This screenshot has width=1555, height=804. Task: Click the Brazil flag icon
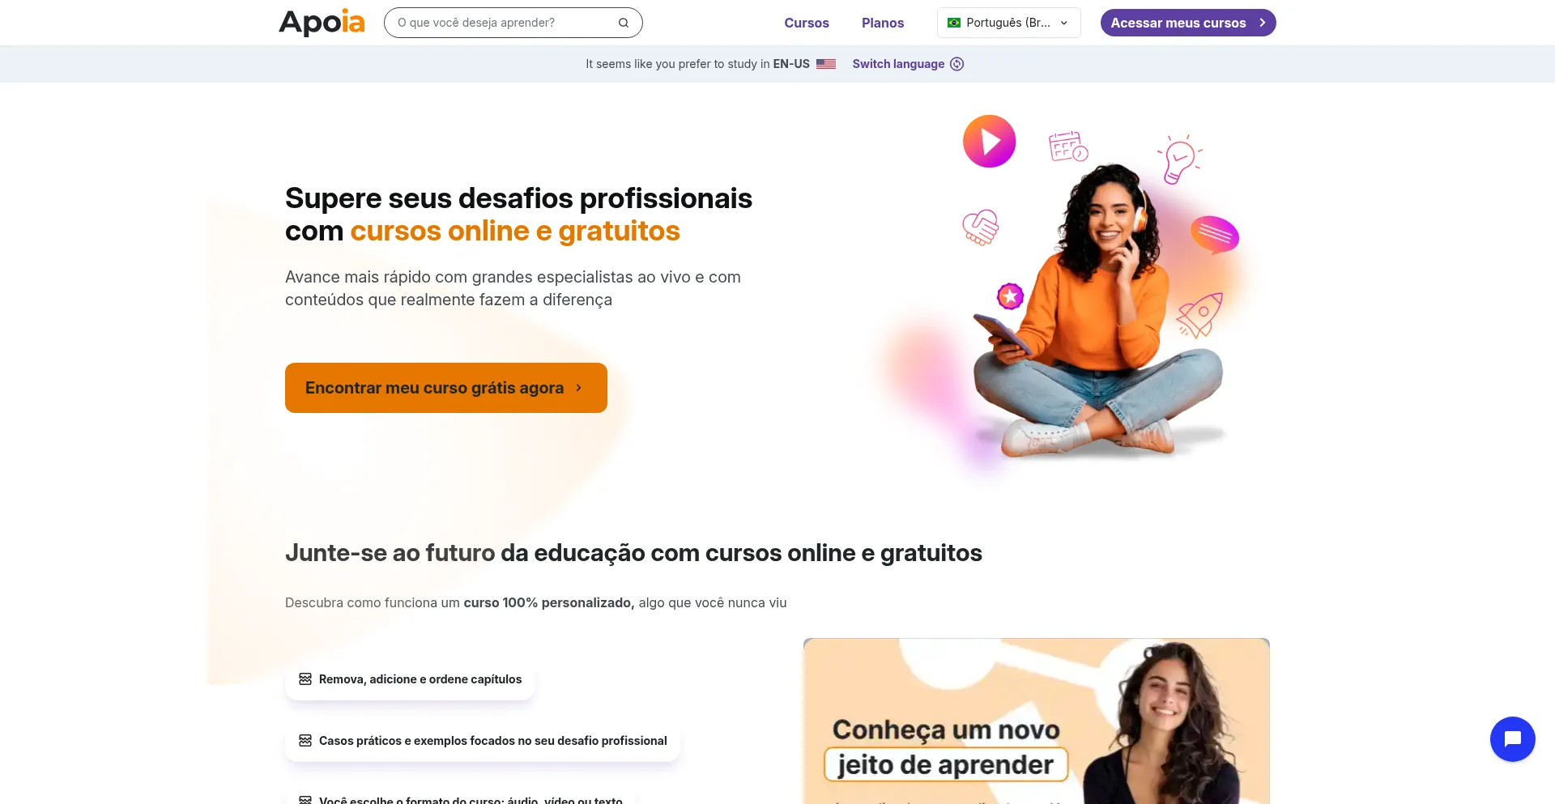coord(954,23)
